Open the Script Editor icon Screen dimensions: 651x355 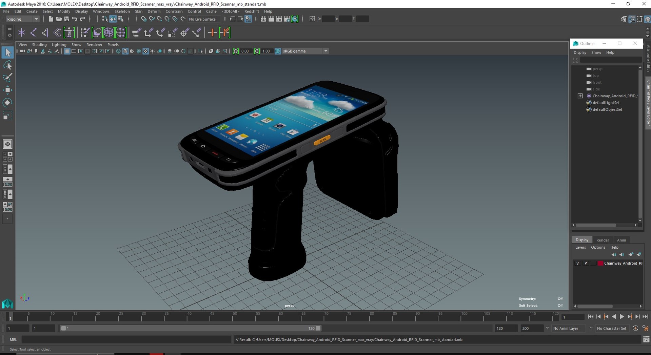(646, 339)
